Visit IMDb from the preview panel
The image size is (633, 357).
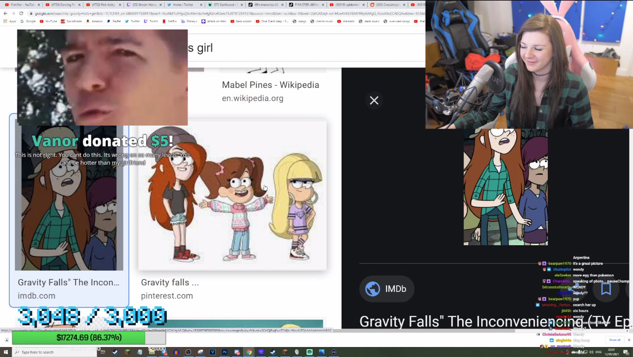[387, 289]
